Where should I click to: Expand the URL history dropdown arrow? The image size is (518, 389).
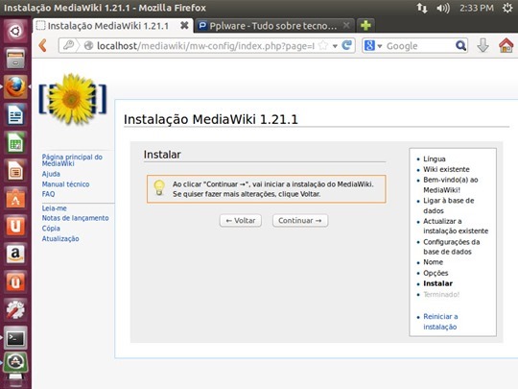click(x=335, y=46)
